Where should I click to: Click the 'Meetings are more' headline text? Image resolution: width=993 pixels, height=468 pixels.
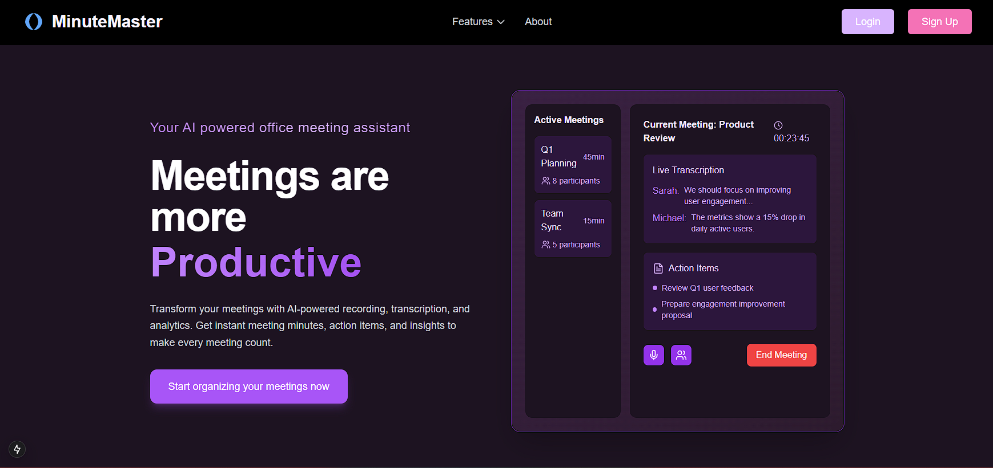point(270,197)
